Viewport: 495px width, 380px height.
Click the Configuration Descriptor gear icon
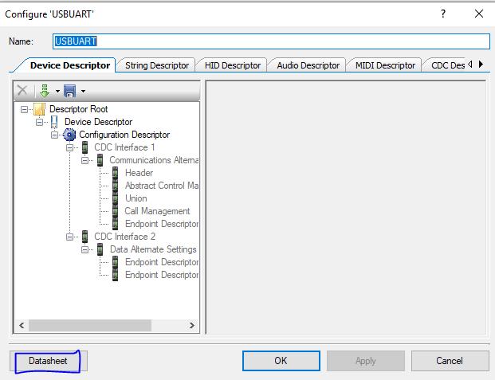pyautogui.click(x=69, y=135)
